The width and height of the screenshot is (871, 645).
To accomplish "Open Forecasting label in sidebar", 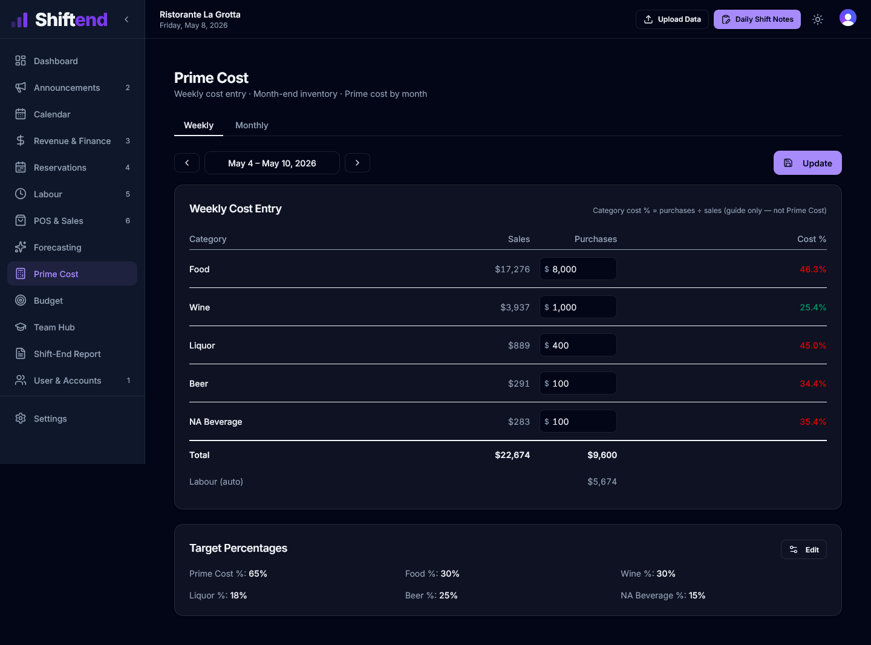I will pyautogui.click(x=57, y=247).
